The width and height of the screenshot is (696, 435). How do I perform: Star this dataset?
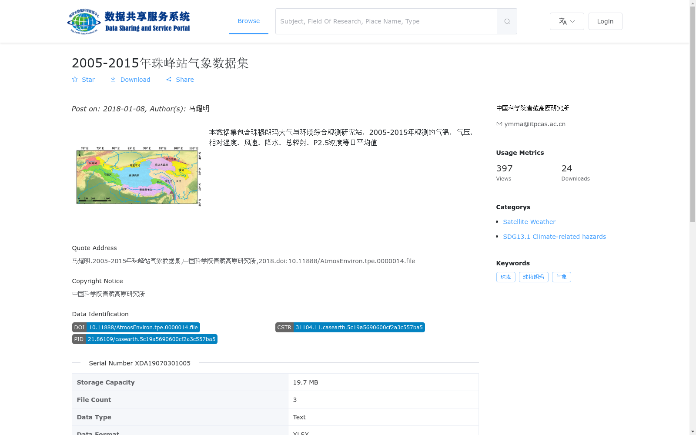tap(83, 80)
